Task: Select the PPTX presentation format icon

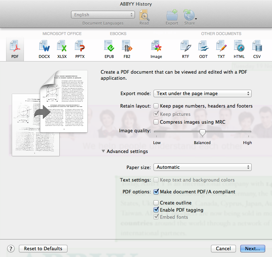Action: click(80, 49)
